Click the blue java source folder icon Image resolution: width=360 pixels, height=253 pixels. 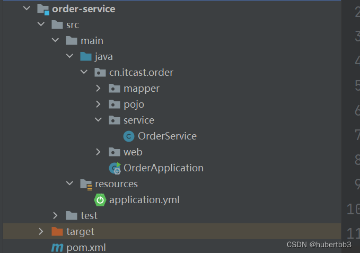pyautogui.click(x=86, y=56)
